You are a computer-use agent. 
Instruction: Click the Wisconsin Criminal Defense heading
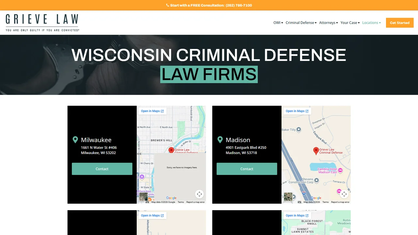click(209, 55)
